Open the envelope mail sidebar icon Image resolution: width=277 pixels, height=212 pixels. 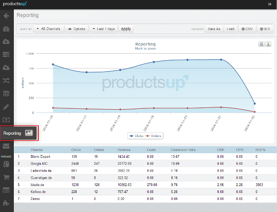tap(6, 146)
